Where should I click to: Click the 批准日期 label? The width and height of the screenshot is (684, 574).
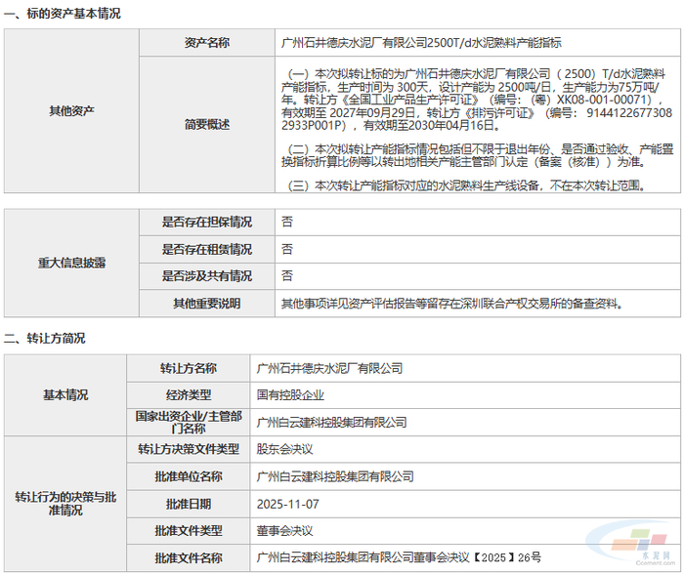click(189, 504)
